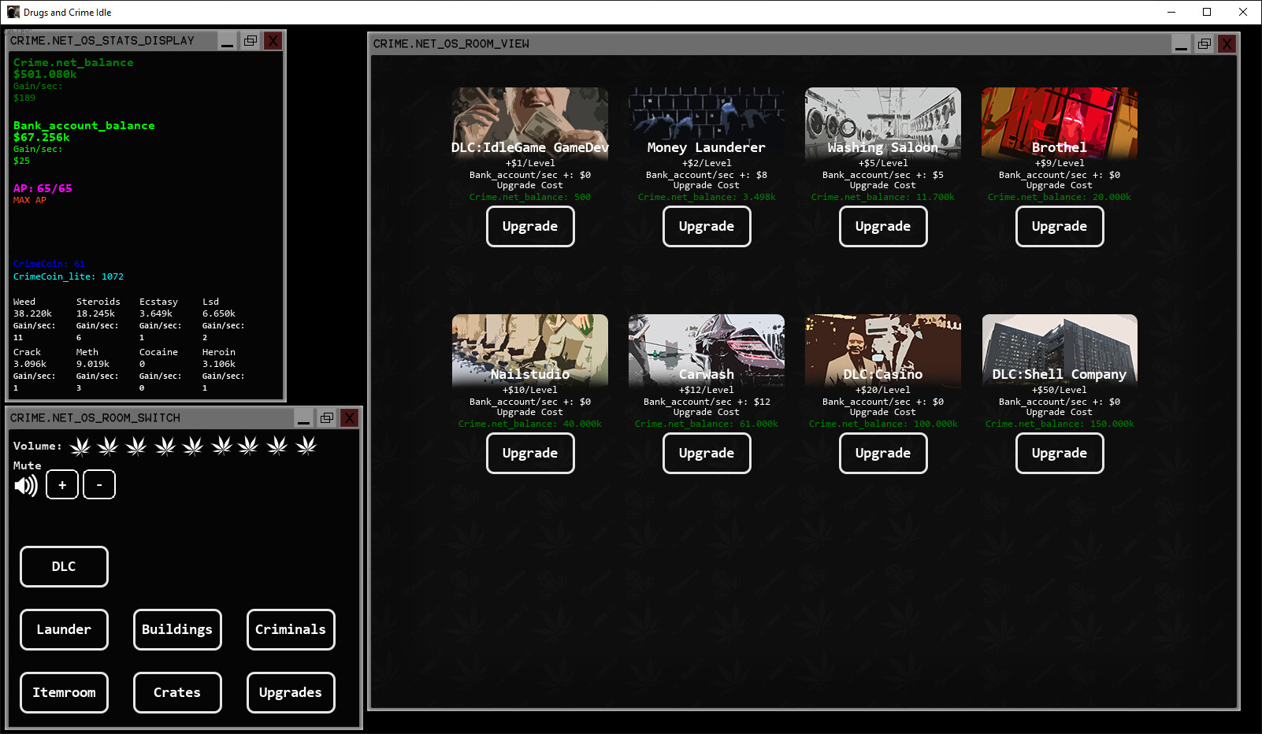Open the Launder room
This screenshot has width=1262, height=734.
click(x=64, y=629)
